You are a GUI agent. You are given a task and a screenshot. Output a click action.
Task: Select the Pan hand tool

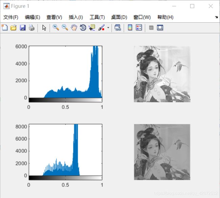coord(74,28)
